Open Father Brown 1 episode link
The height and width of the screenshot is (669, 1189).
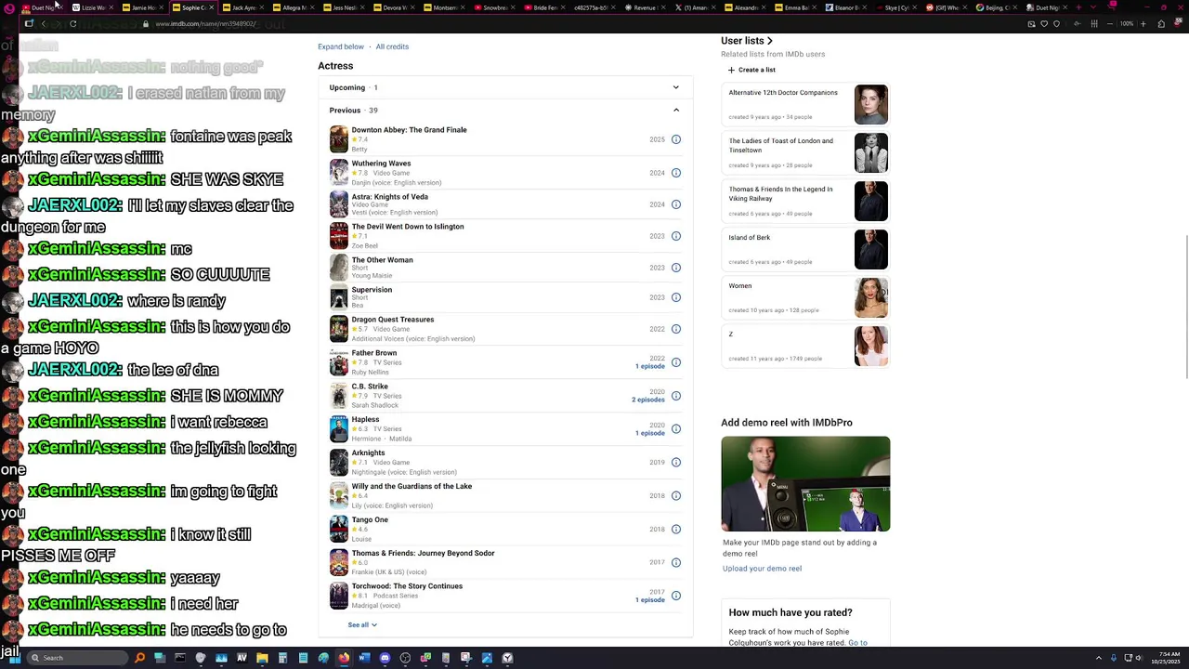(650, 366)
